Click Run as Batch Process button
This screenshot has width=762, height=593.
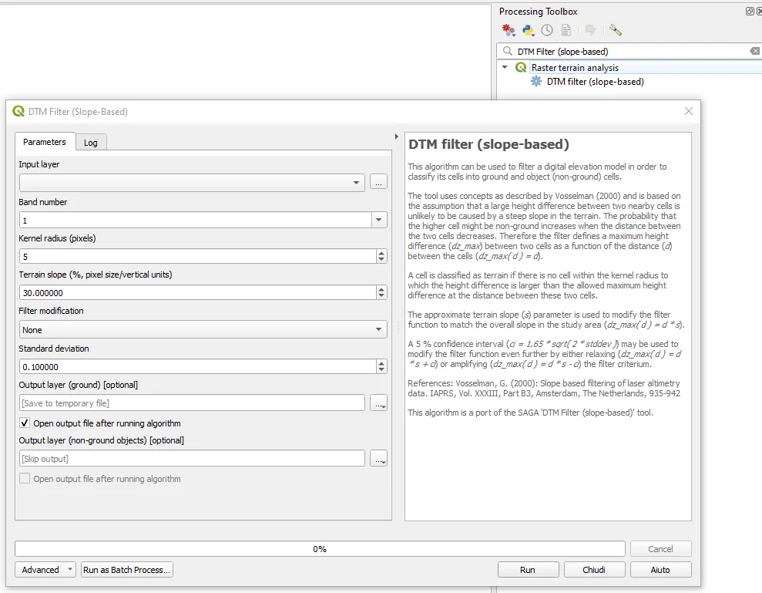(127, 570)
